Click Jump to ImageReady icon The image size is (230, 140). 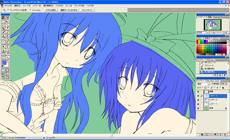click(5, 77)
